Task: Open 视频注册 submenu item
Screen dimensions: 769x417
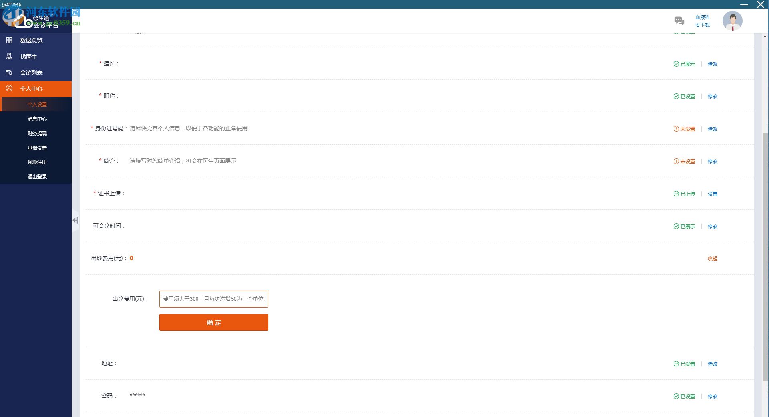Action: pyautogui.click(x=36, y=162)
